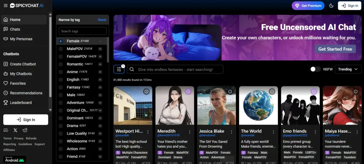This screenshot has height=164, width=364.
Task: Open the hamburger menu icon
Action: (x=6, y=6)
